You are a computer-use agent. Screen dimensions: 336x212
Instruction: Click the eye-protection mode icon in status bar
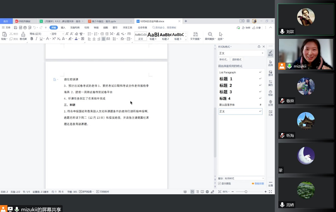pyautogui.click(x=185, y=192)
